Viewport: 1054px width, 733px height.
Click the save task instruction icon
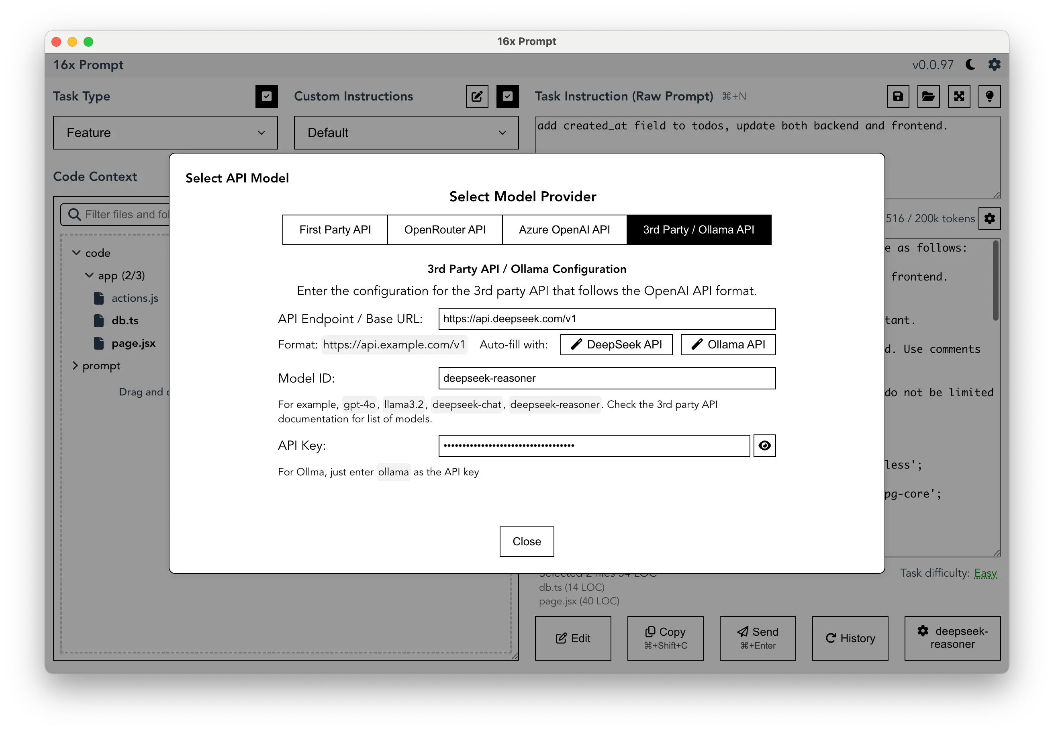point(898,96)
